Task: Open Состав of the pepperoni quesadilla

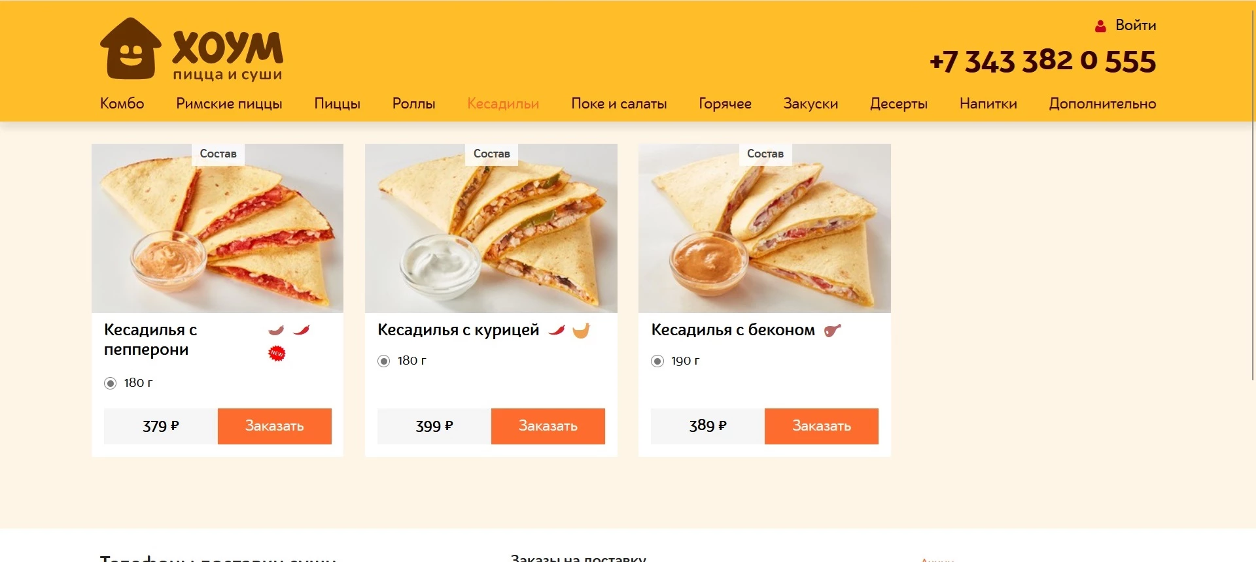Action: [x=218, y=154]
